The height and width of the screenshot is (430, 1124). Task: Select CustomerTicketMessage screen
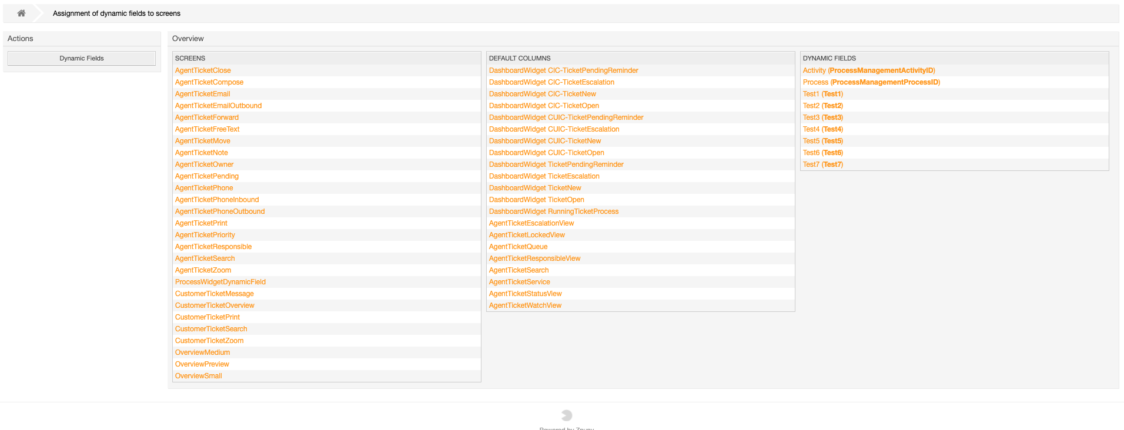click(x=215, y=294)
